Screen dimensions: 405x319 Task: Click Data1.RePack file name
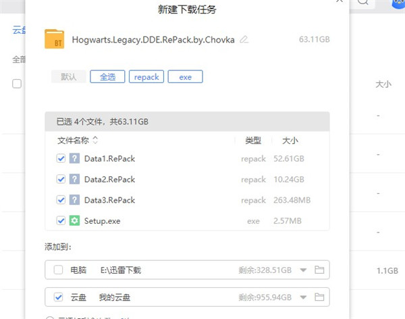[x=109, y=159]
